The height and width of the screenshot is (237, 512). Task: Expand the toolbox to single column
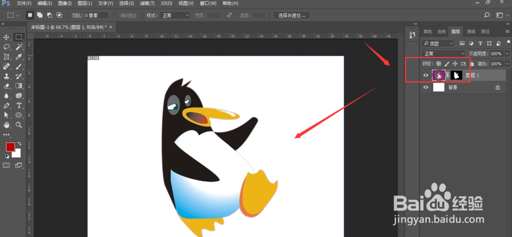click(3, 24)
